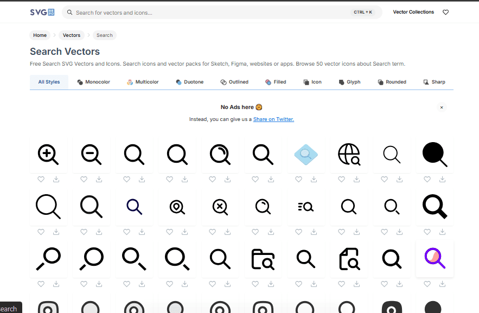Focus the search for vectors field
This screenshot has height=313, width=479.
[222, 12]
